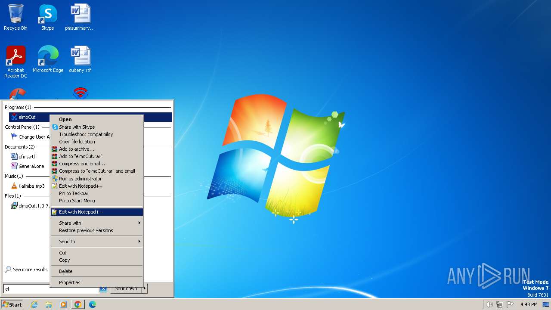Select Open file location entry
The height and width of the screenshot is (310, 551).
click(x=96, y=142)
